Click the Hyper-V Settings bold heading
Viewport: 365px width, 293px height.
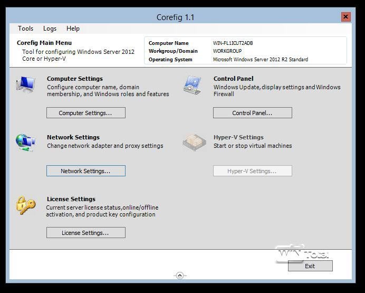[x=238, y=137]
